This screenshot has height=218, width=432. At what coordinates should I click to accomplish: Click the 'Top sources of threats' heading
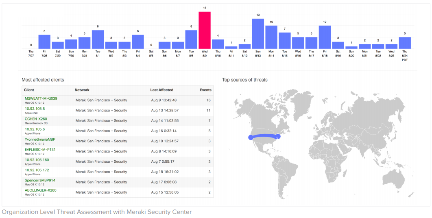245,80
